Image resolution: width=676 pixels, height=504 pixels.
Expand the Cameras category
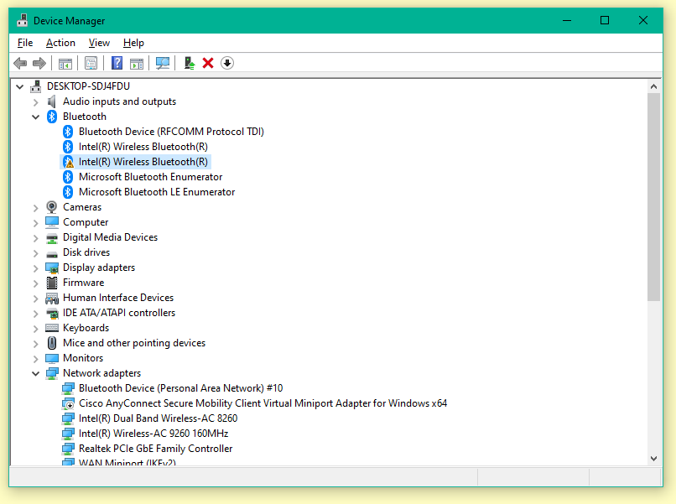[36, 208]
